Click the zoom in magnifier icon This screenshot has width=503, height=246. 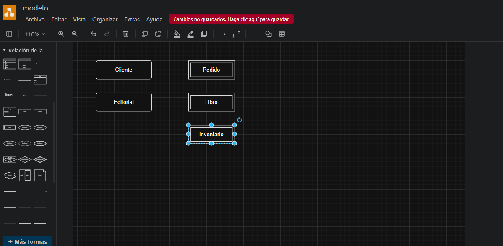(x=61, y=34)
